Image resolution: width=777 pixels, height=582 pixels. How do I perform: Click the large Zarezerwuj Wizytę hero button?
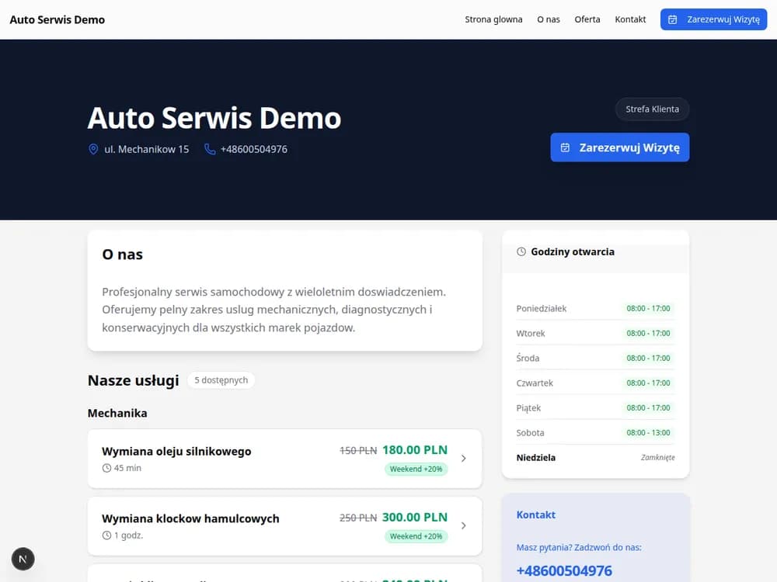(620, 147)
